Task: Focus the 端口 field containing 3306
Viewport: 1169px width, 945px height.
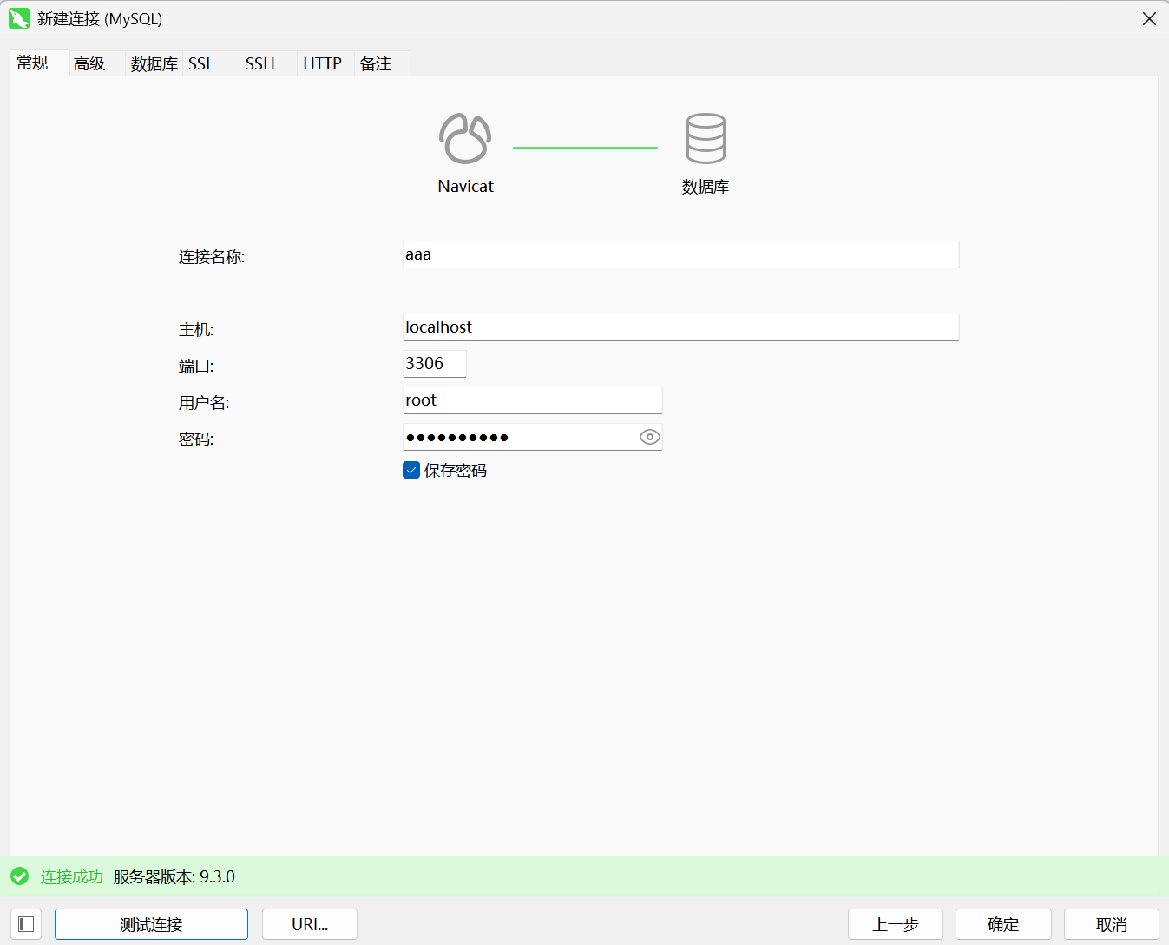Action: (x=435, y=364)
